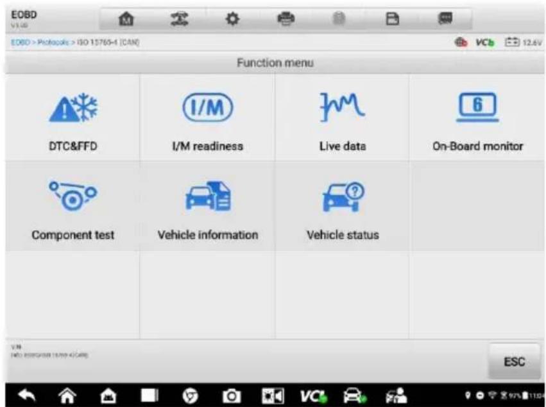Open settings gear in top toolbar
This screenshot has width=546, height=407.
click(233, 19)
